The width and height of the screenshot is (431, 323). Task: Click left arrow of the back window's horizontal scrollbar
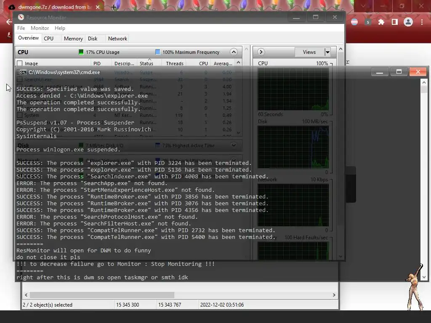click(26, 295)
